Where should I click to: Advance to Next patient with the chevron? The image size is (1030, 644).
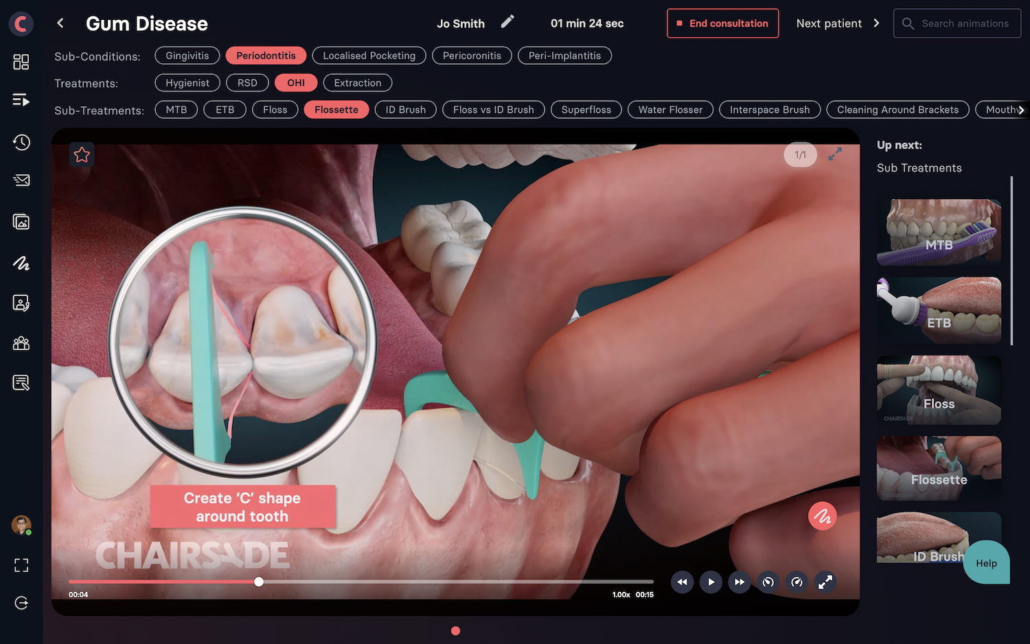point(877,23)
